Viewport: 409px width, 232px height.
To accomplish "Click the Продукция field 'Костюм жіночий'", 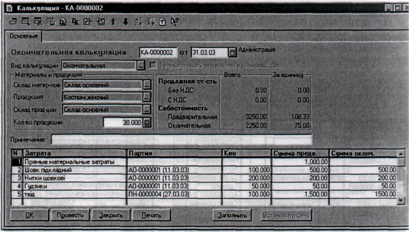I will [103, 97].
